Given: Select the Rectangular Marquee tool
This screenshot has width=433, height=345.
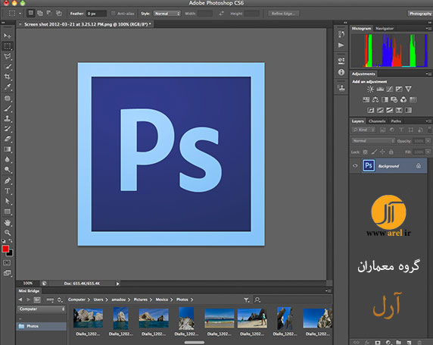Looking at the screenshot, I should pyautogui.click(x=8, y=46).
